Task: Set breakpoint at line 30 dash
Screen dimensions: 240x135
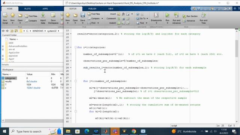Action: pos(71,88)
